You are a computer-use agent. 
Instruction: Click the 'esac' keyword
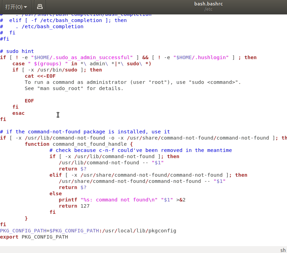(19, 113)
